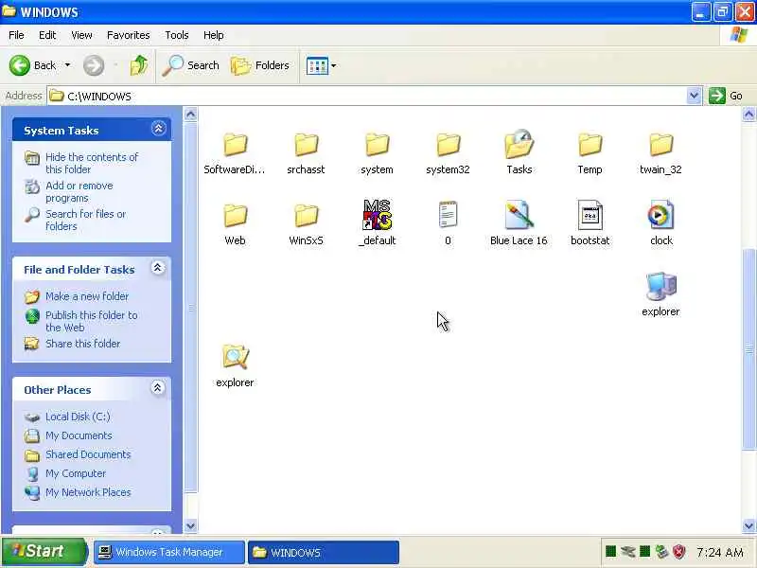Click Make a new folder link

coord(87,296)
